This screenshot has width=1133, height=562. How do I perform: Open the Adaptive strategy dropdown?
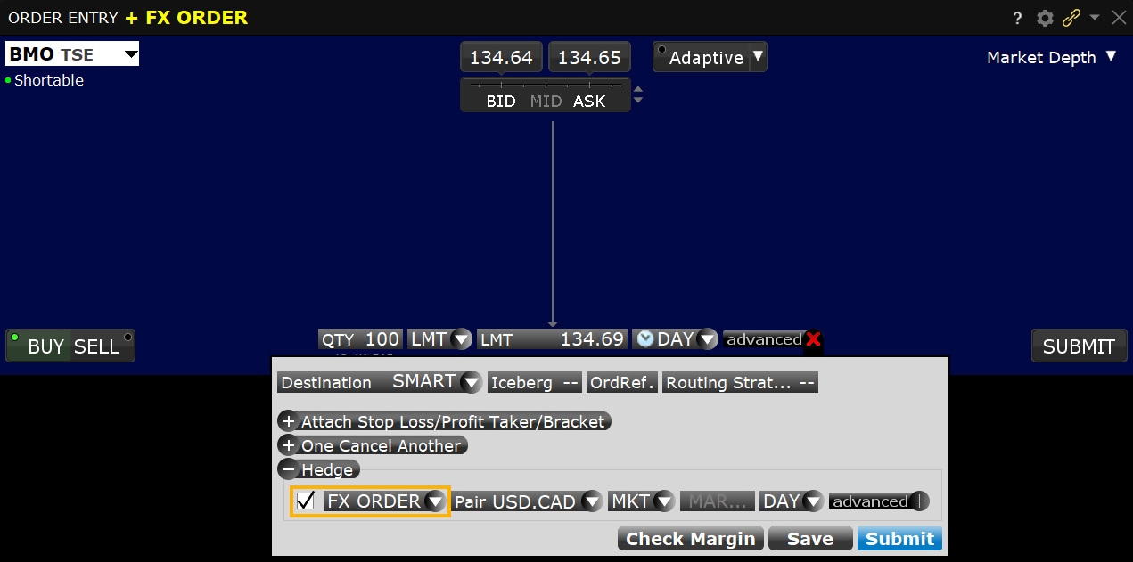(x=757, y=56)
